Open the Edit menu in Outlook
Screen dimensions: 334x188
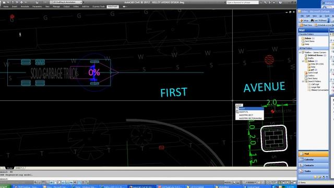[x=308, y=16]
